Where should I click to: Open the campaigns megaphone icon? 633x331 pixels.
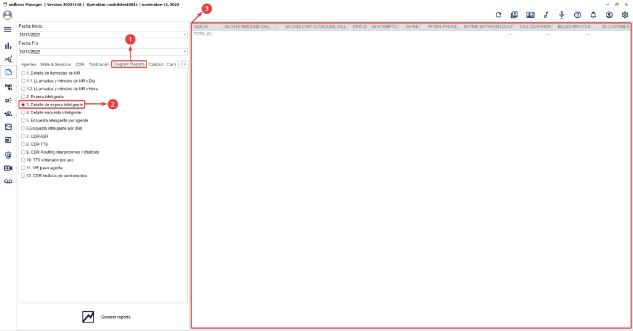pyautogui.click(x=8, y=101)
